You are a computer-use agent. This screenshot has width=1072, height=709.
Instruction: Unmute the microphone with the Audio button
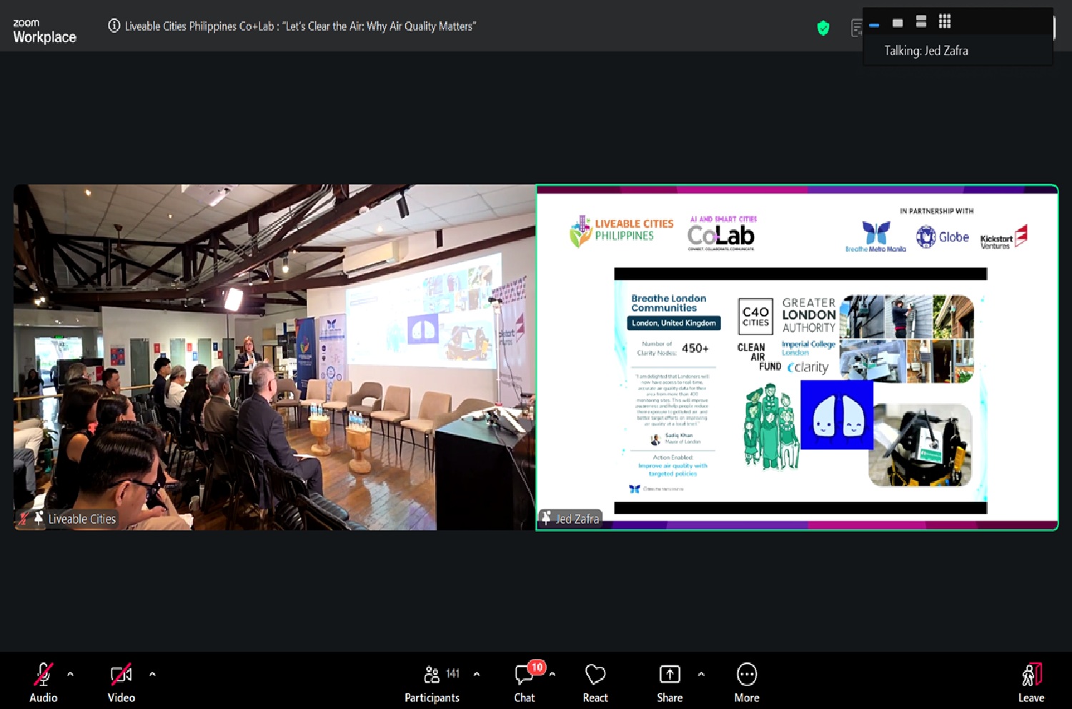(43, 682)
